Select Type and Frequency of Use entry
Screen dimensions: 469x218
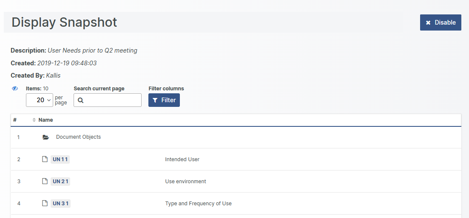(x=198, y=204)
